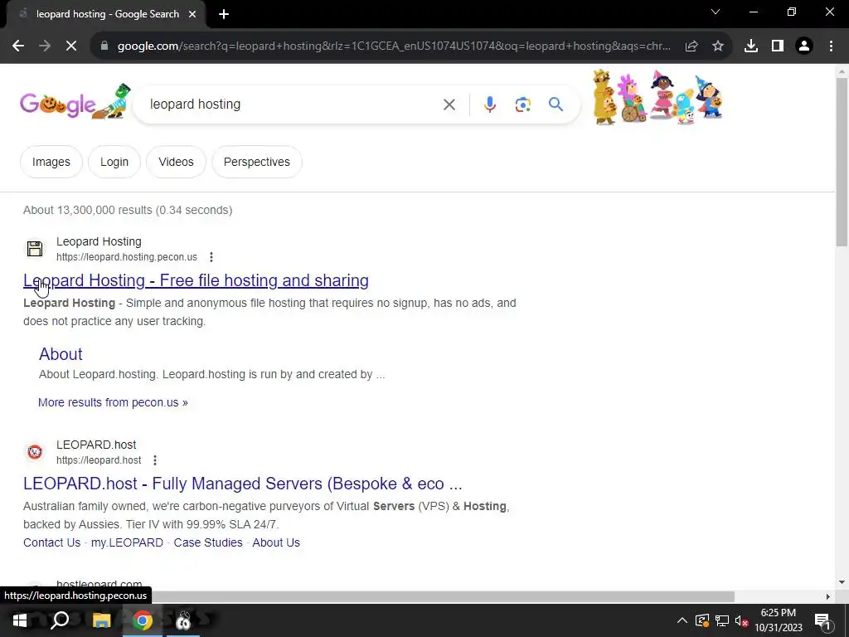Open the tab search chevron in title bar
The width and height of the screenshot is (849, 637).
716,12
